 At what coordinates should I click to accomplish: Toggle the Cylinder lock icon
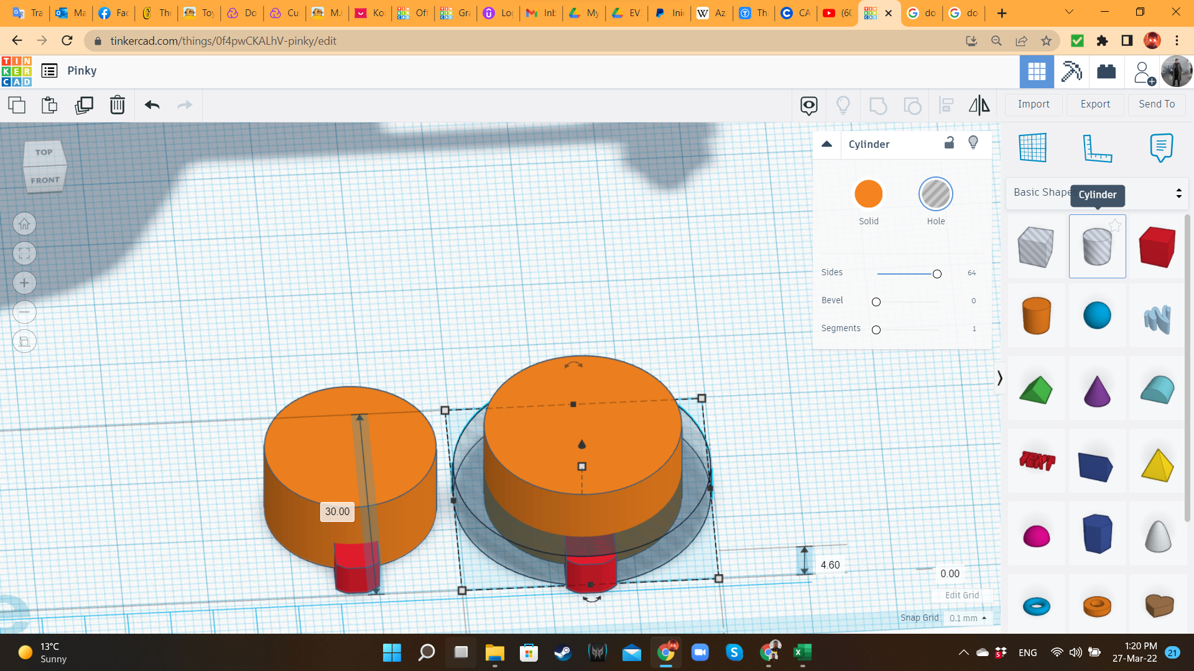[x=949, y=143]
